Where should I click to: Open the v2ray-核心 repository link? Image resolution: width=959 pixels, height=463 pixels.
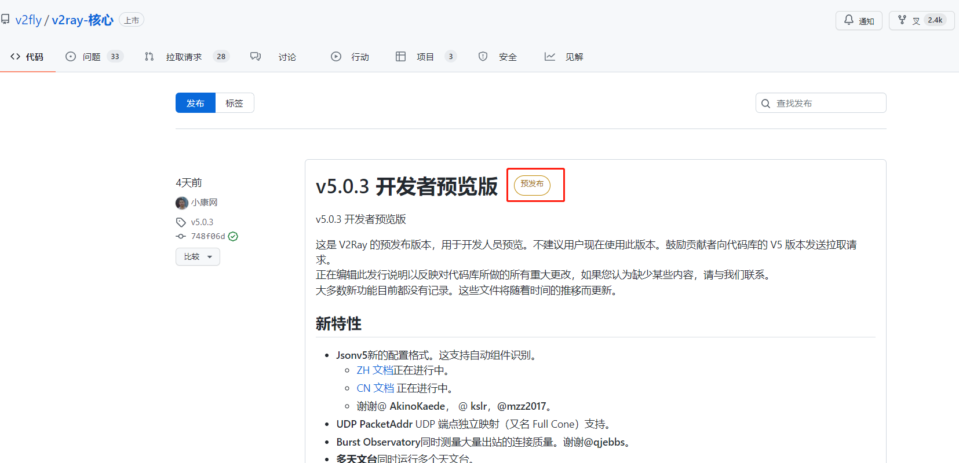tap(82, 20)
